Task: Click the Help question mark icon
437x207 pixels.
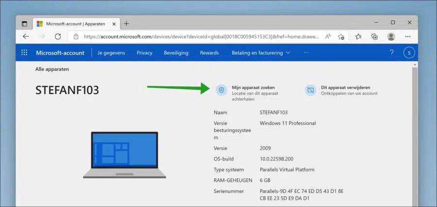Action: click(391, 52)
